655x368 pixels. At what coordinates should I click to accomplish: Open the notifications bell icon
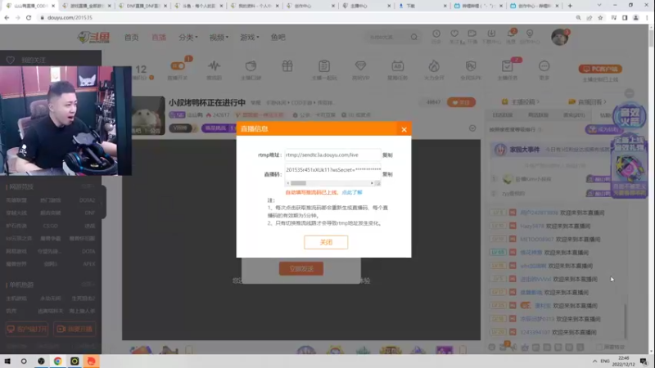click(510, 34)
